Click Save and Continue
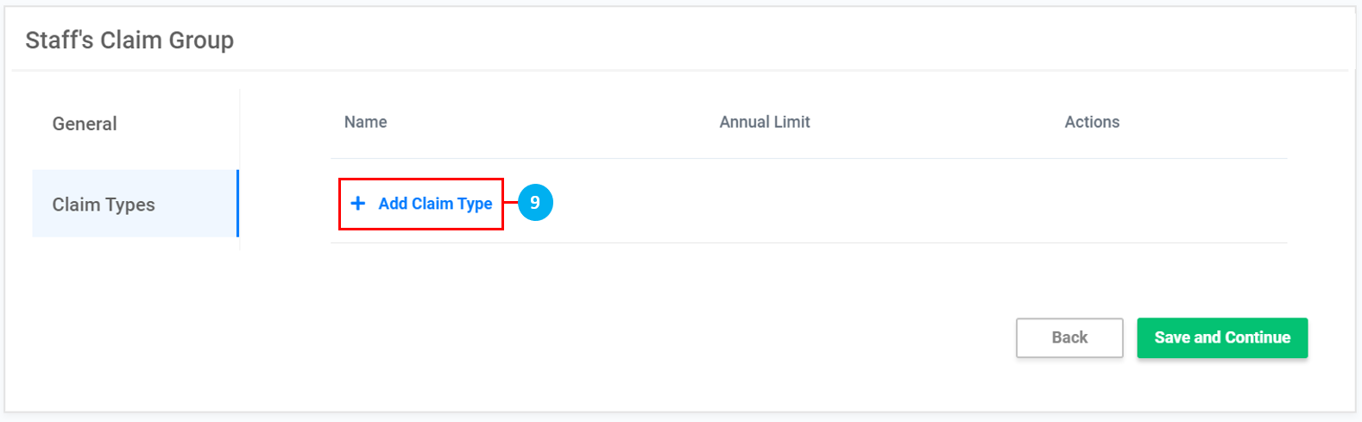The width and height of the screenshot is (1362, 422). 1222,337
